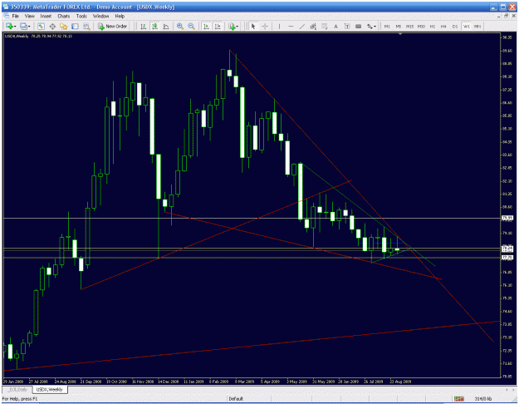Click the 77.20 price level label
The image size is (519, 404).
point(507,257)
